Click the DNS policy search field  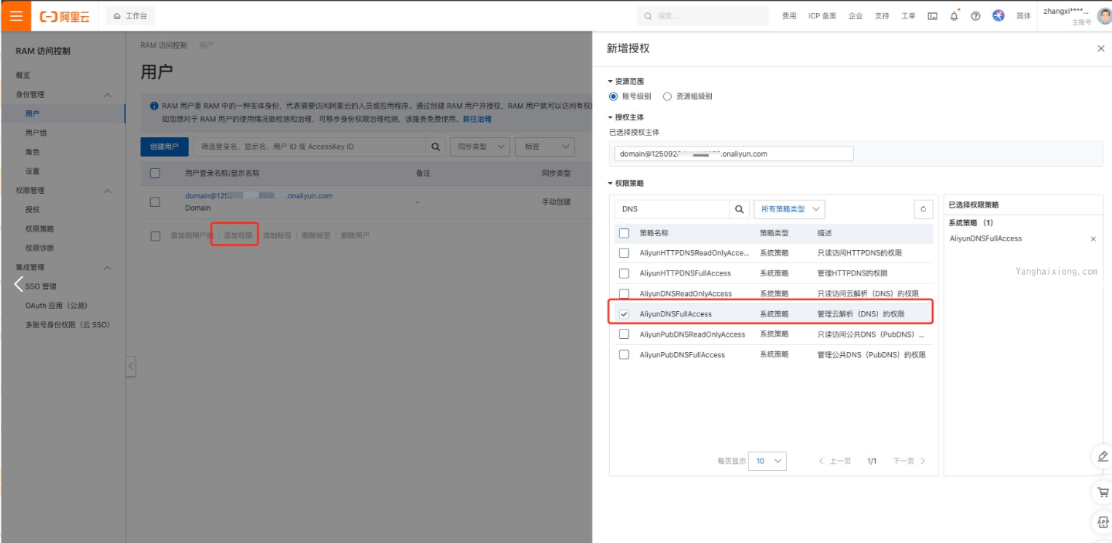[672, 209]
